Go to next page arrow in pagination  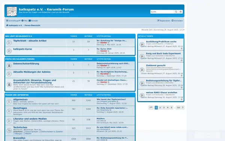183,108
